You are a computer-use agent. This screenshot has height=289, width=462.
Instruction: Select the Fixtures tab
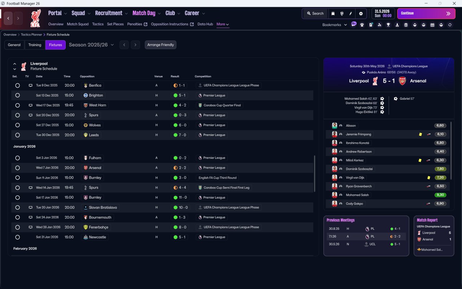pyautogui.click(x=56, y=45)
